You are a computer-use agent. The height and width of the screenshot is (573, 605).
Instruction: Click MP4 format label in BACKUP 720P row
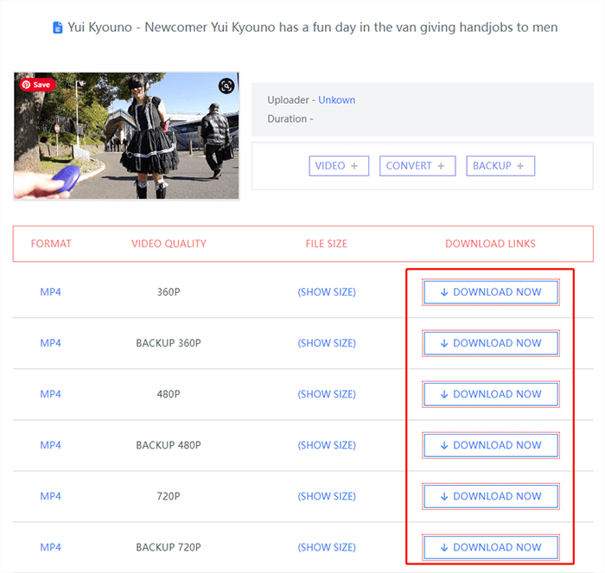click(x=50, y=547)
